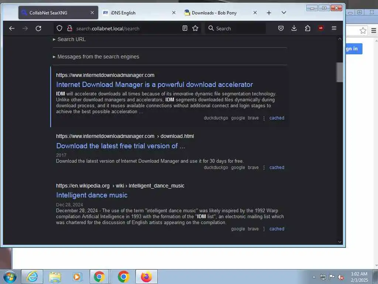
Task: Open the Windows Start menu
Action: tap(10, 277)
